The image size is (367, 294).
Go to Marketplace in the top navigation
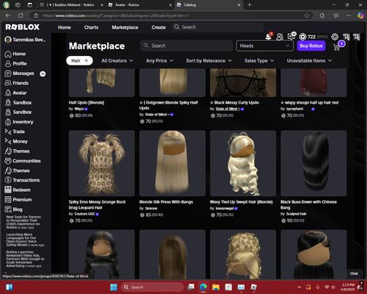point(125,27)
